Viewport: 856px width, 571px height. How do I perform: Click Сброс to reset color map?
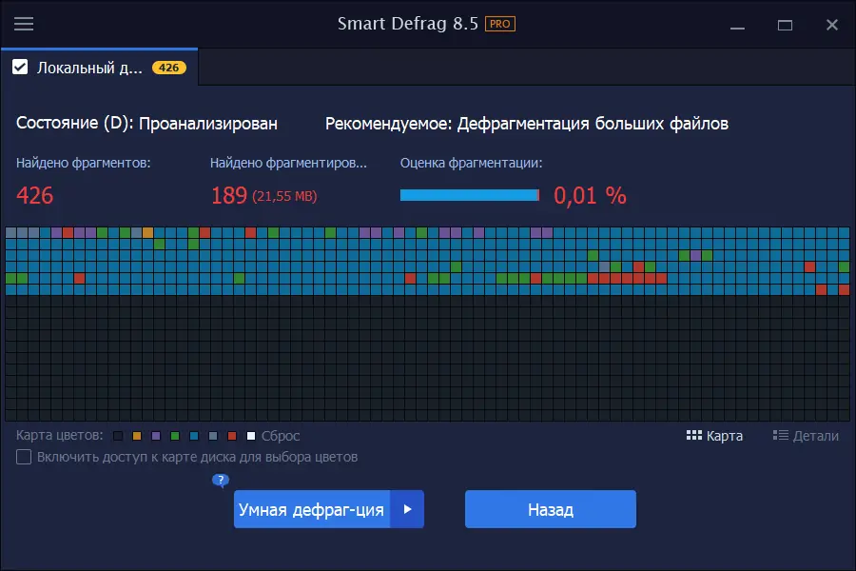pyautogui.click(x=281, y=436)
